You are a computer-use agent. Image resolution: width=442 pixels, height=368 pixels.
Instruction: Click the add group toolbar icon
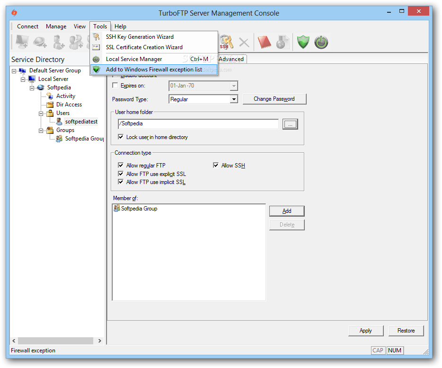(76, 42)
